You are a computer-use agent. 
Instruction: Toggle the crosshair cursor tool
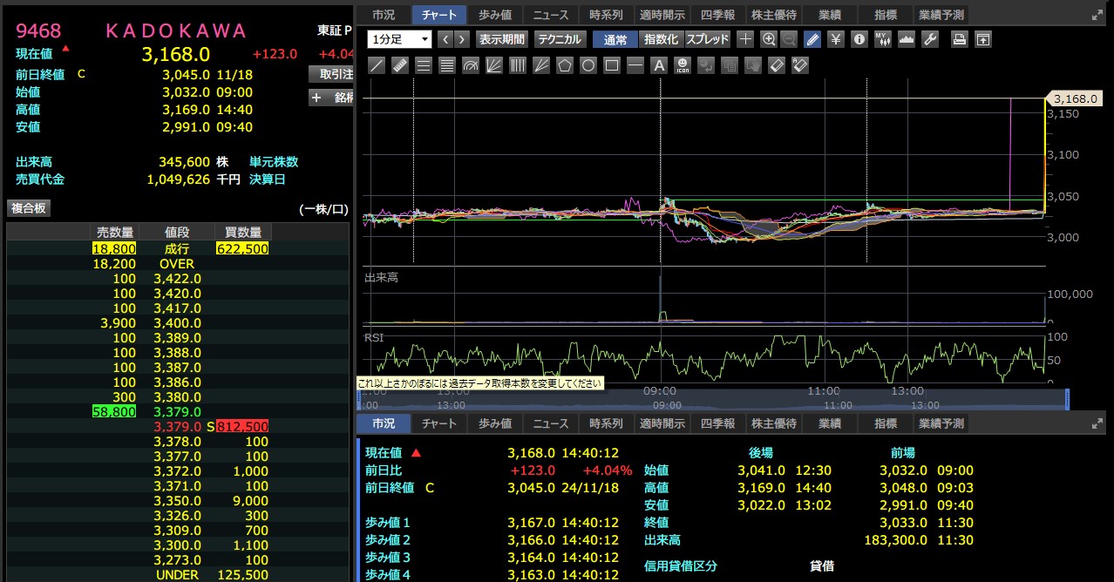coord(745,39)
